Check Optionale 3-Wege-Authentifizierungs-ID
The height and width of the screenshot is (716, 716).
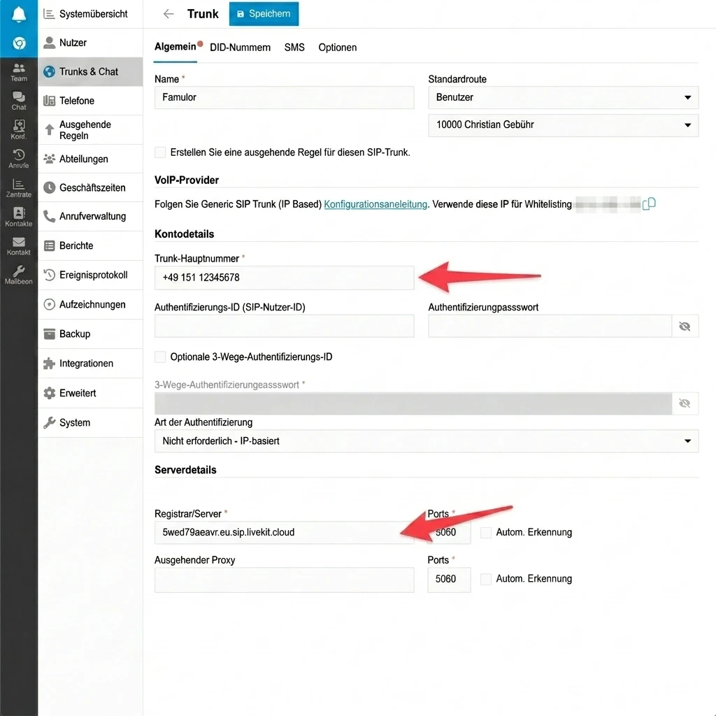160,357
